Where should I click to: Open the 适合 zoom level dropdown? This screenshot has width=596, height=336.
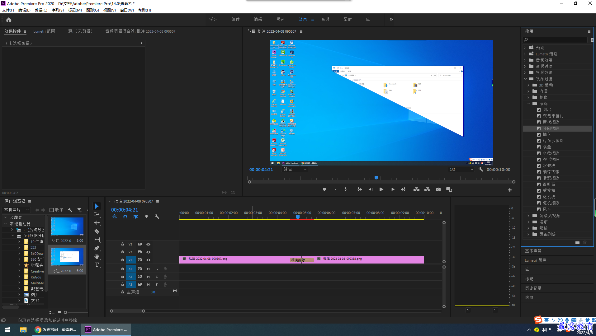pyautogui.click(x=295, y=170)
